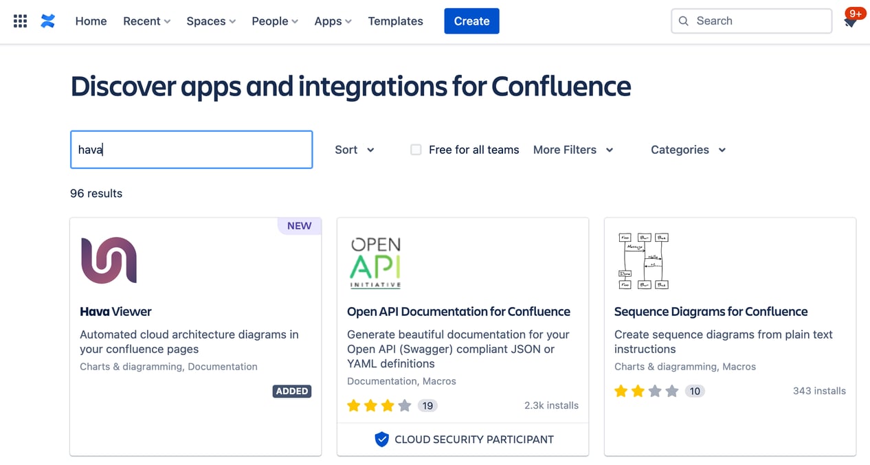Click the Open API Initiative logo
This screenshot has height=465, width=870.
click(x=375, y=262)
